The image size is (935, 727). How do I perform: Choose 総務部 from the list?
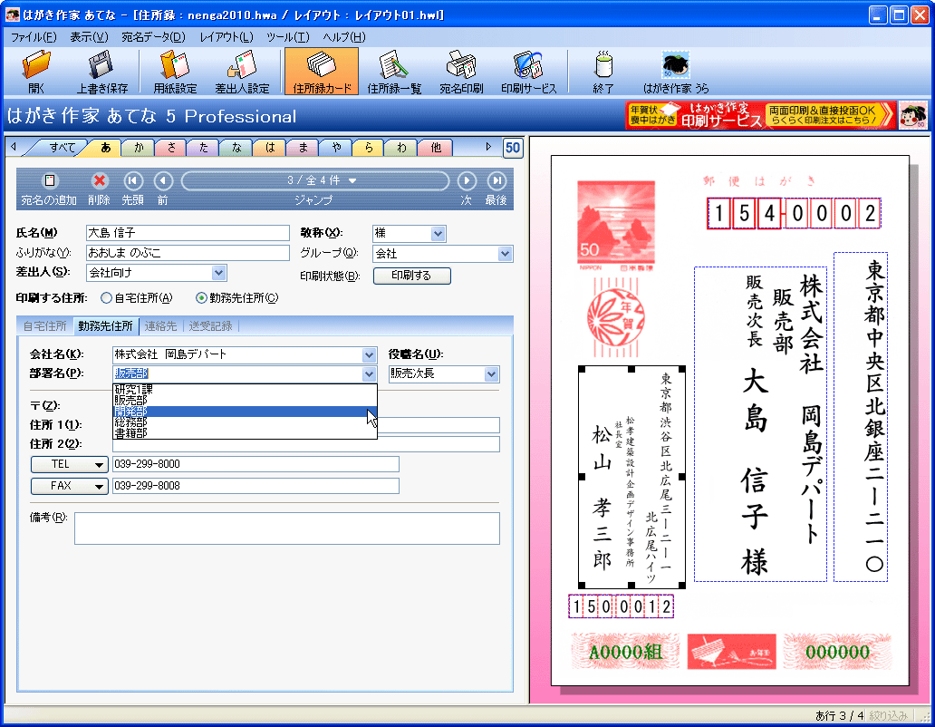(245, 422)
